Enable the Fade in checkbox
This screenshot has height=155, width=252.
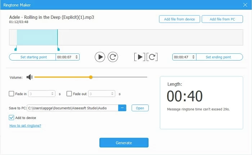point(12,94)
